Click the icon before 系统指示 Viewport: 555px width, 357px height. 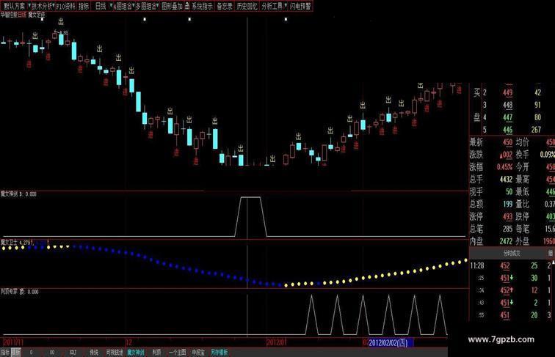click(187, 6)
